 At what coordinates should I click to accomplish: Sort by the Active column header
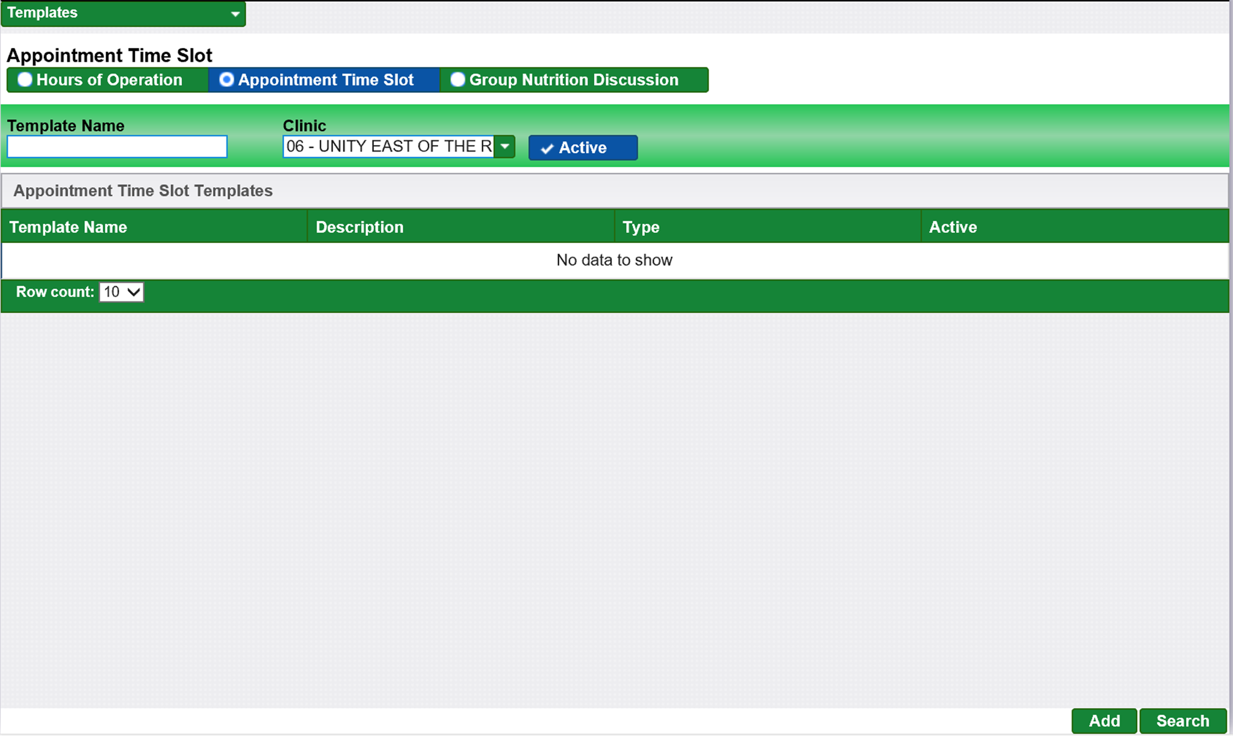pos(952,227)
